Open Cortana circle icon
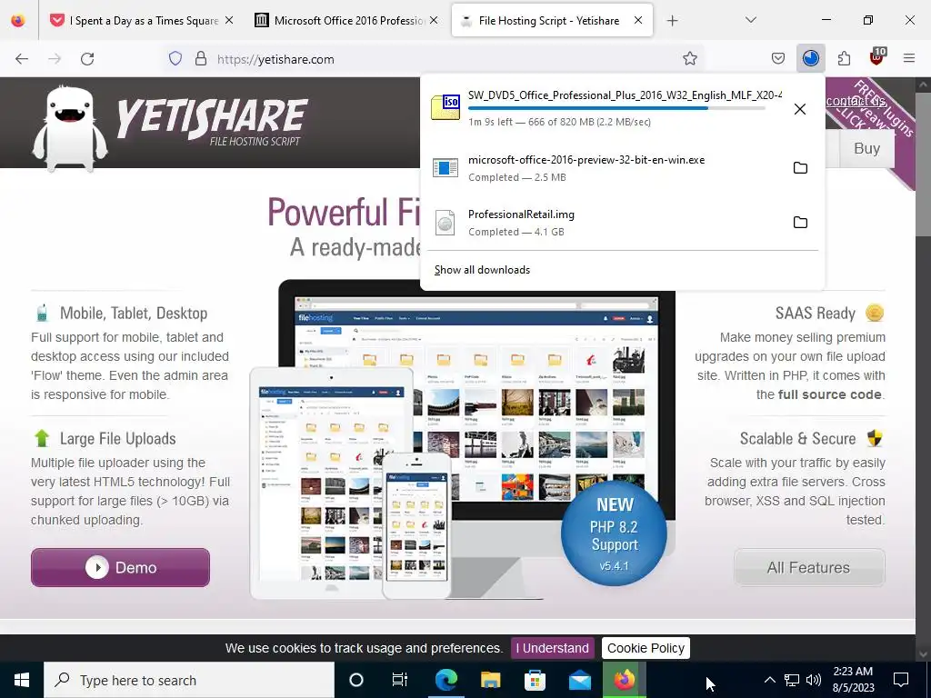The height and width of the screenshot is (698, 931). tap(355, 680)
